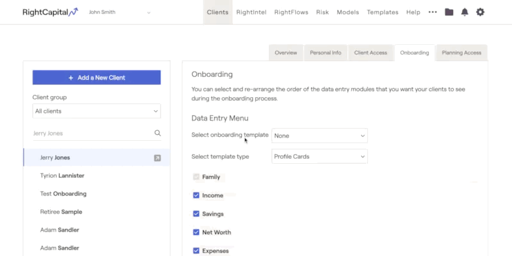Click Add a New Client button
This screenshot has height=256, width=512.
click(x=97, y=77)
